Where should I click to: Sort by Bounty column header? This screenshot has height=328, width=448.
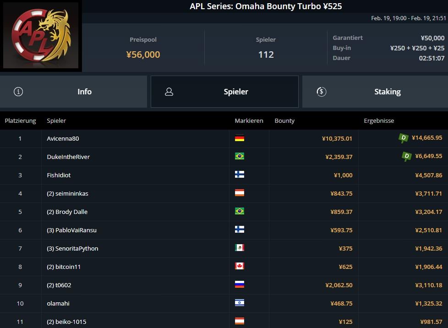(x=284, y=121)
